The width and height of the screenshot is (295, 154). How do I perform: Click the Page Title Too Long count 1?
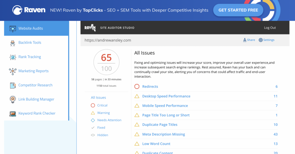click(277, 115)
